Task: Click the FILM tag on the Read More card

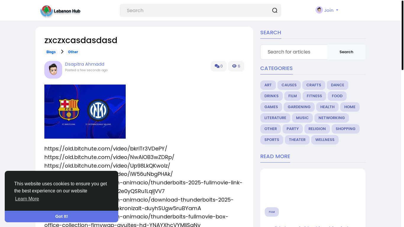Action: coord(272,212)
